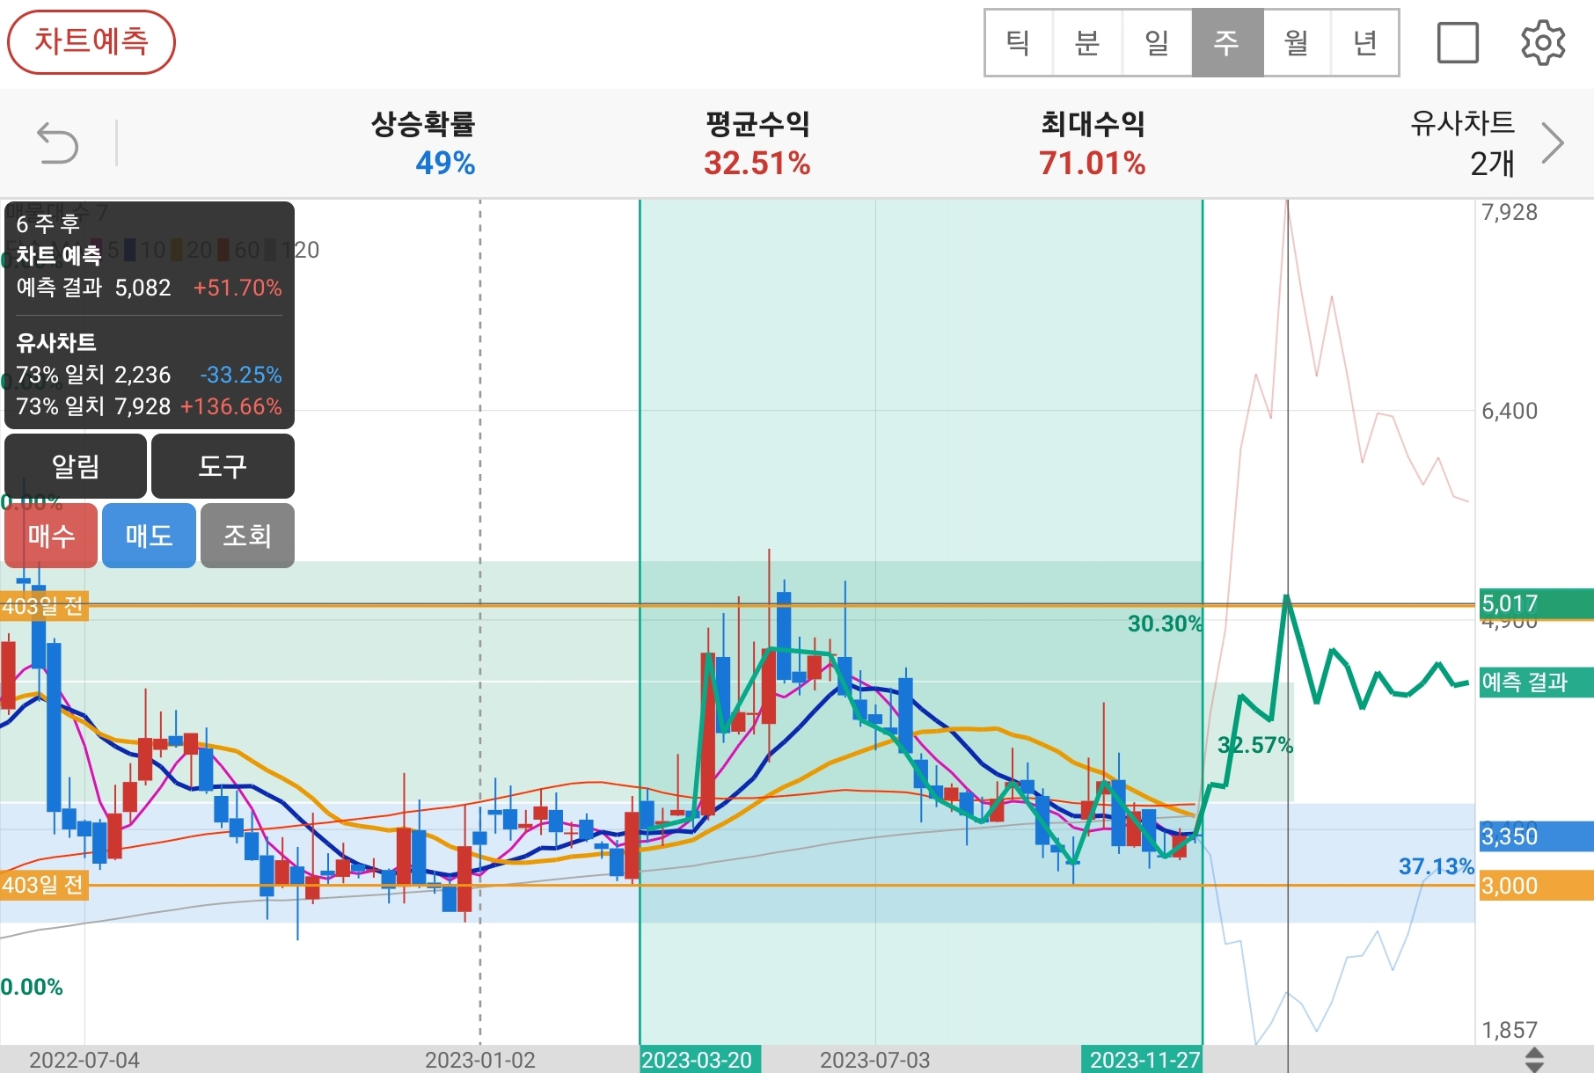1594x1073 pixels.
Task: Select the 예측 결과 prediction label tag
Action: coord(1536,682)
